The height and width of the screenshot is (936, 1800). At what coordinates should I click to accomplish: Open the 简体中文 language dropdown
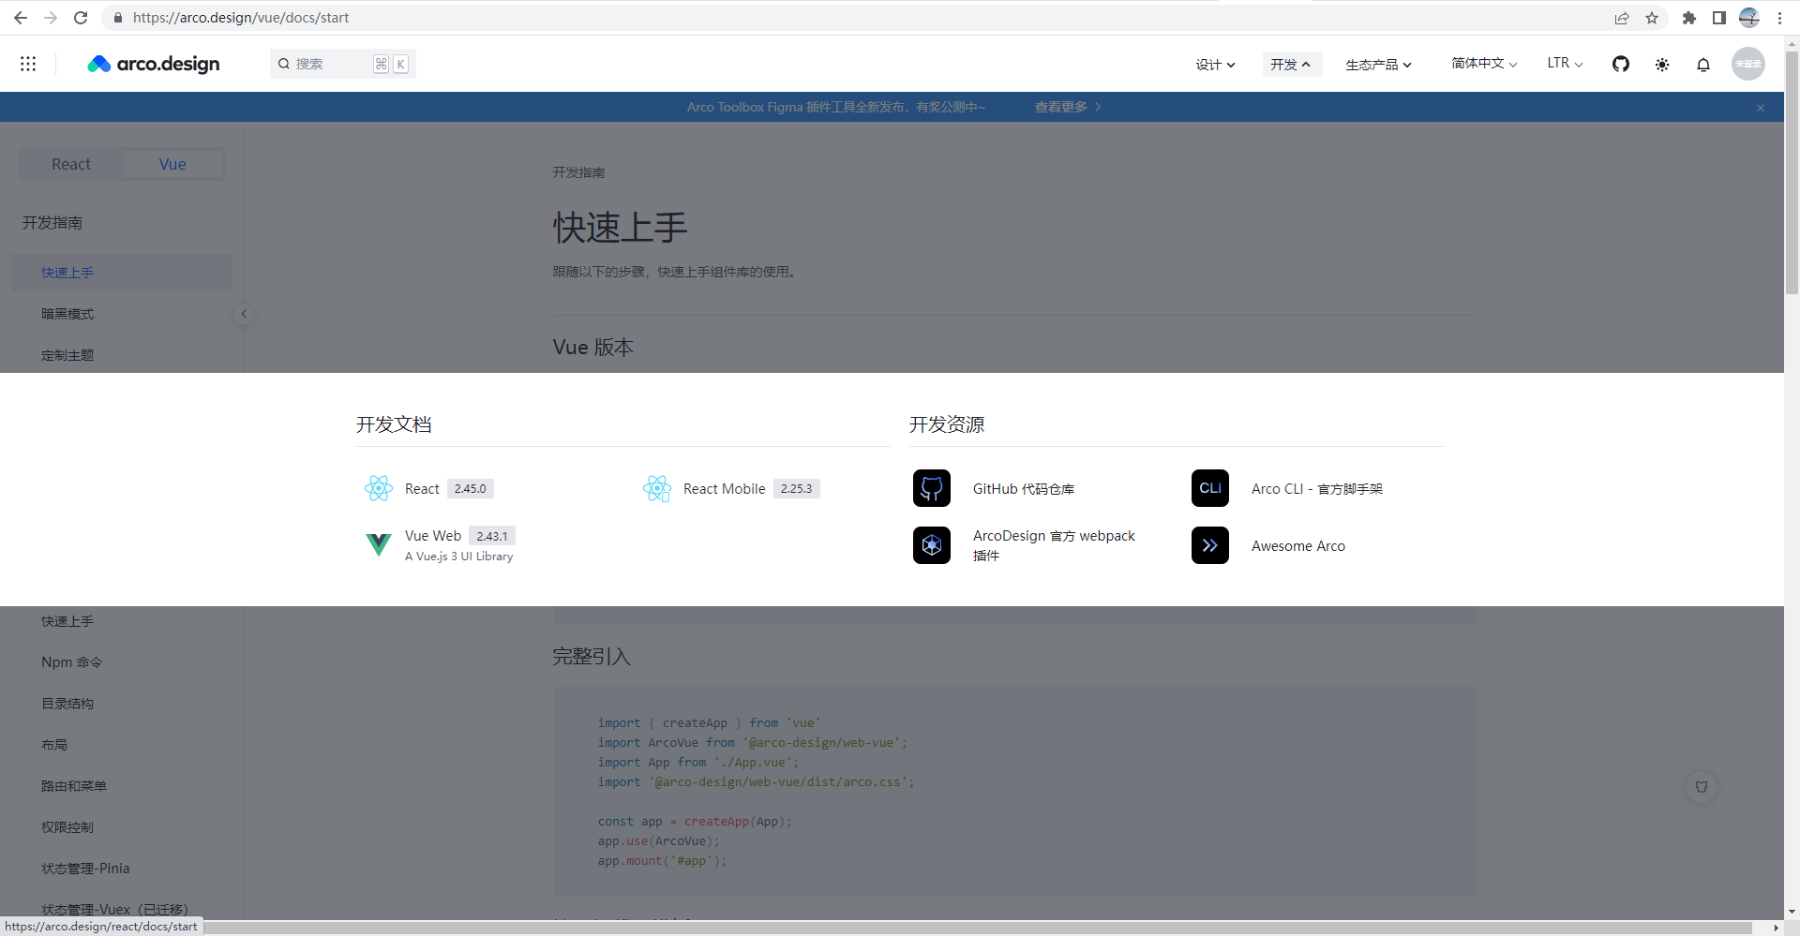[1484, 63]
